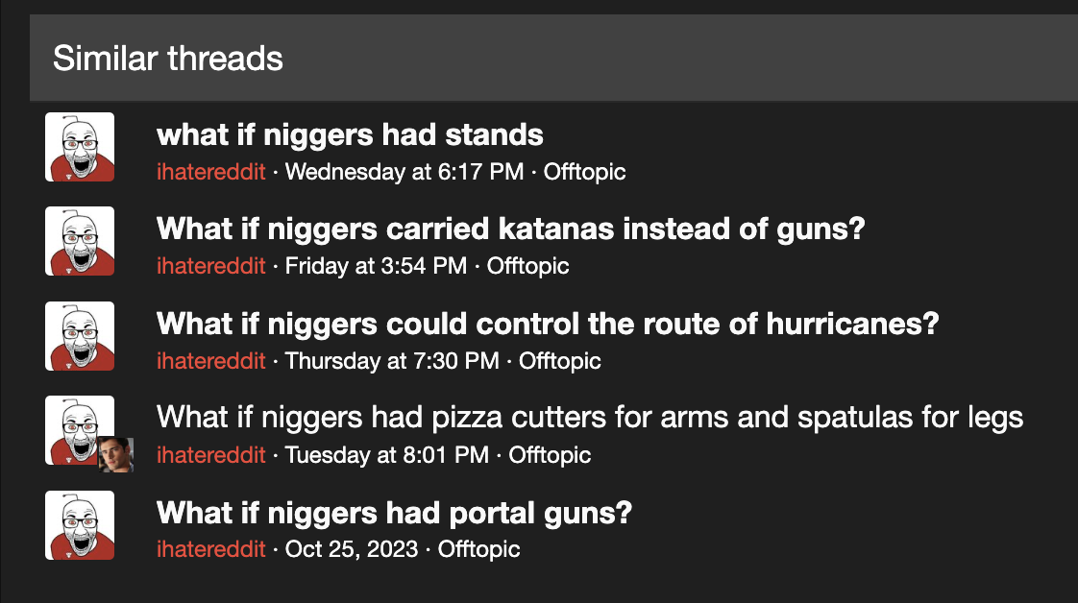Click the small overlaid face photo avatar
The height and width of the screenshot is (603, 1078).
click(115, 455)
